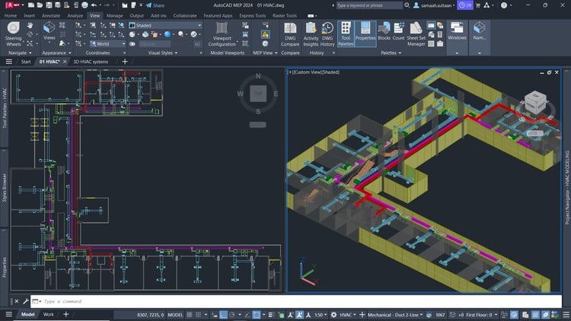Switch to the 3D HVAC systems file tab
571x321 pixels.
click(91, 62)
